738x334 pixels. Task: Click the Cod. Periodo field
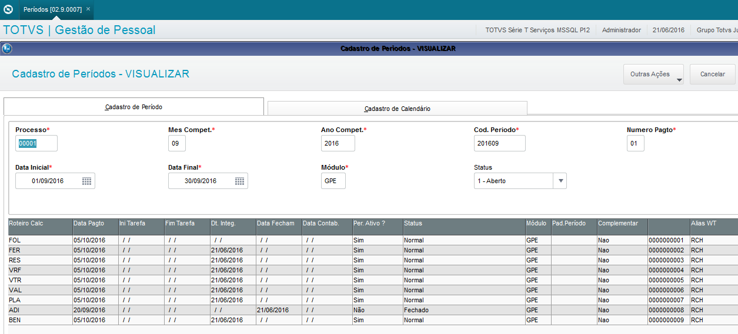point(499,143)
